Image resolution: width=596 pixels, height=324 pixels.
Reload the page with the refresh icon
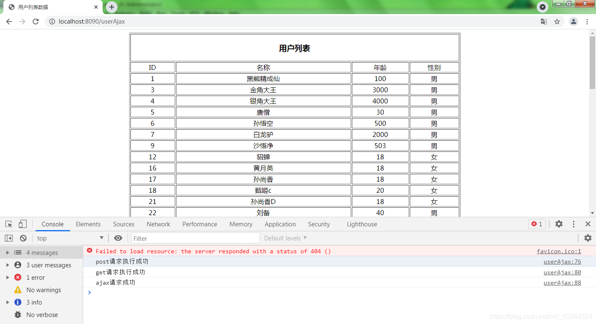point(36,22)
